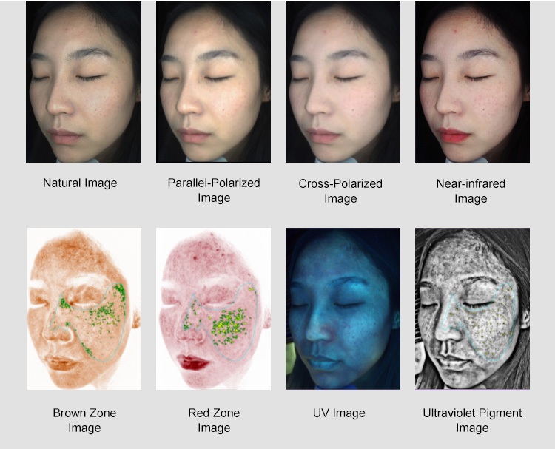Select the Red Zone Image thumbnail

click(x=213, y=309)
